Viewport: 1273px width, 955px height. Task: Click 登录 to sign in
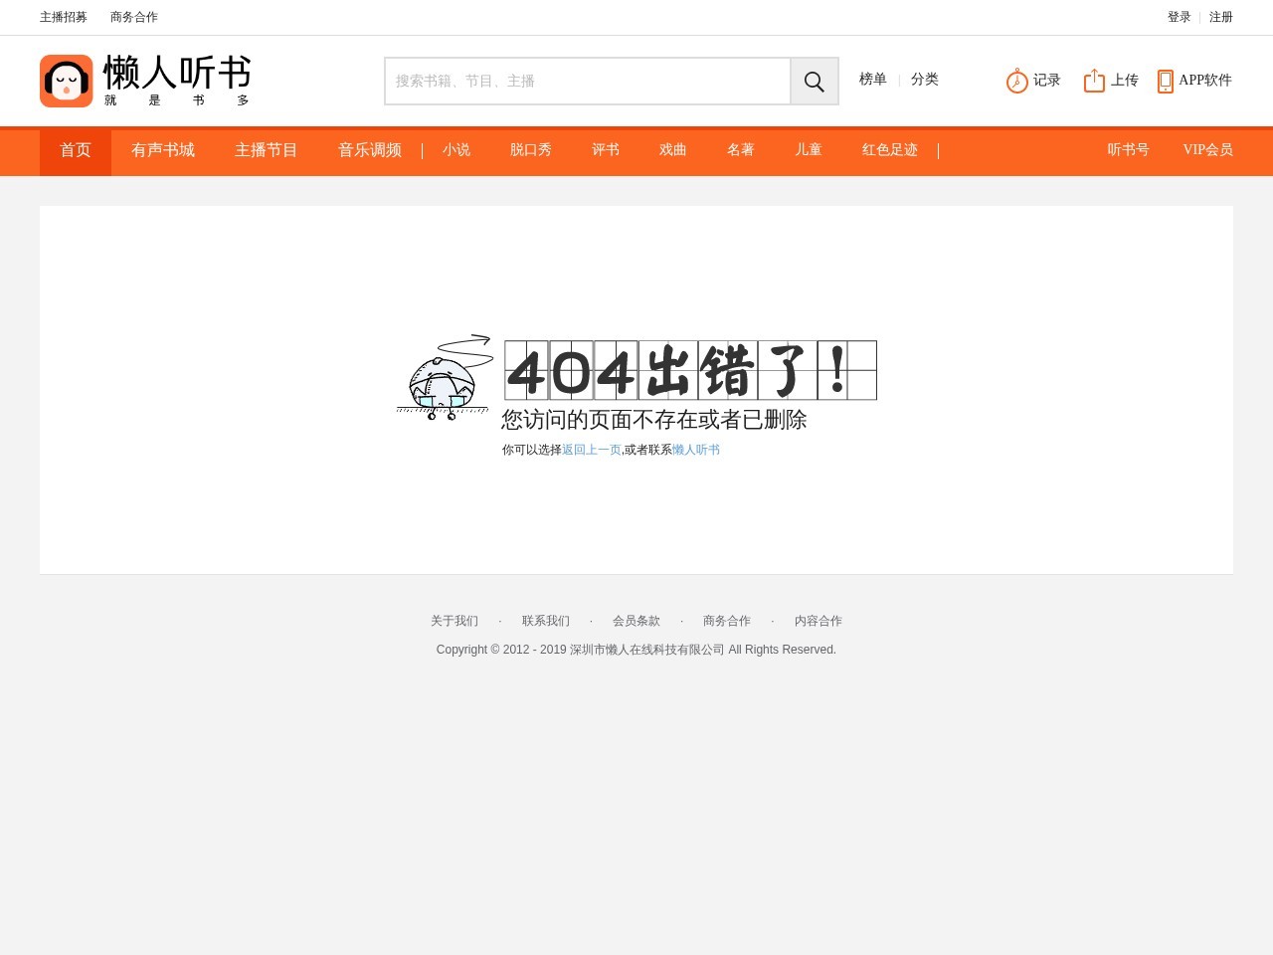[1180, 17]
